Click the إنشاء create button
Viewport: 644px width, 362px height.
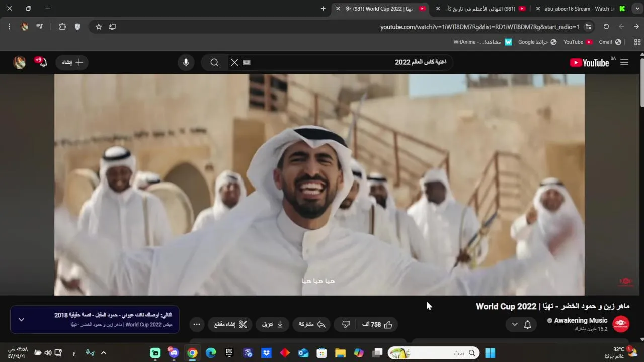click(72, 62)
